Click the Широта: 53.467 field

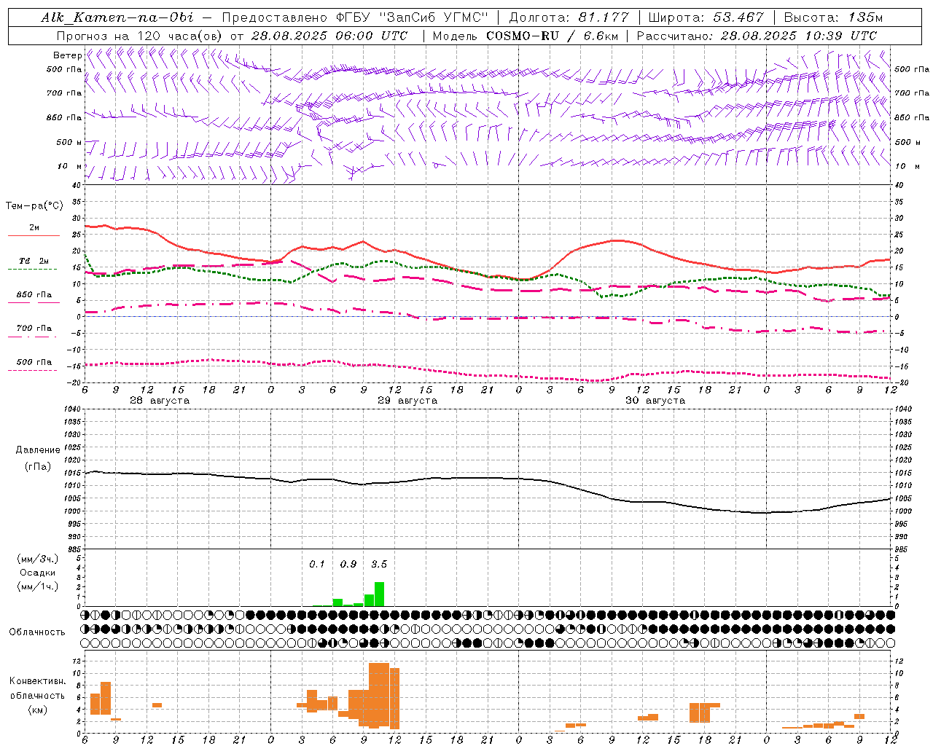coord(706,17)
